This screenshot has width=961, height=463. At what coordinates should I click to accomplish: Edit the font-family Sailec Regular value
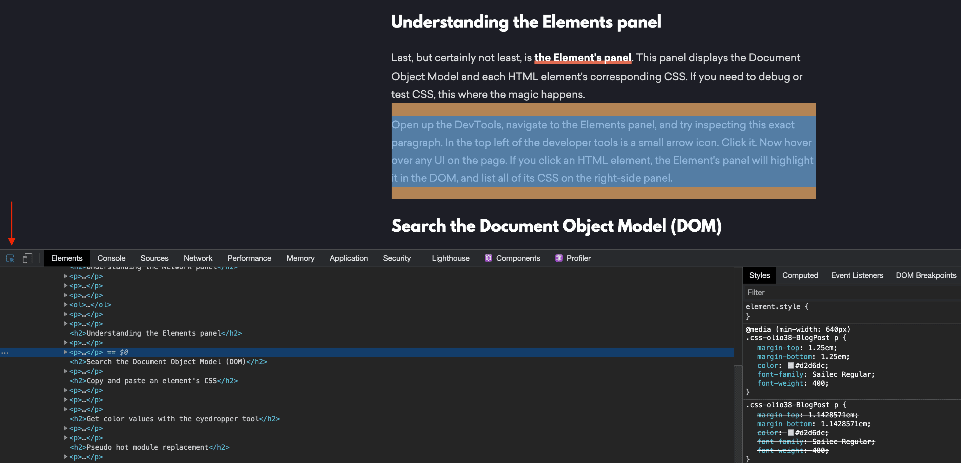point(841,374)
